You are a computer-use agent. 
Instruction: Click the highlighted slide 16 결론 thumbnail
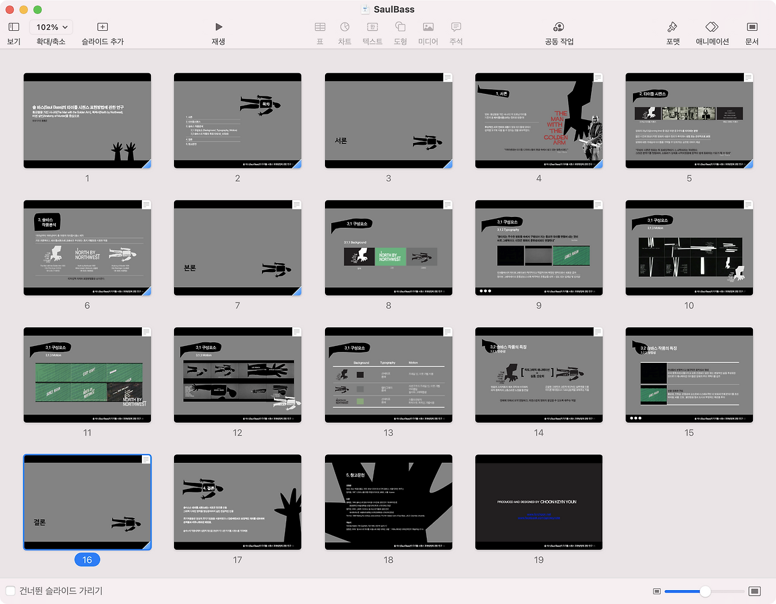(87, 502)
